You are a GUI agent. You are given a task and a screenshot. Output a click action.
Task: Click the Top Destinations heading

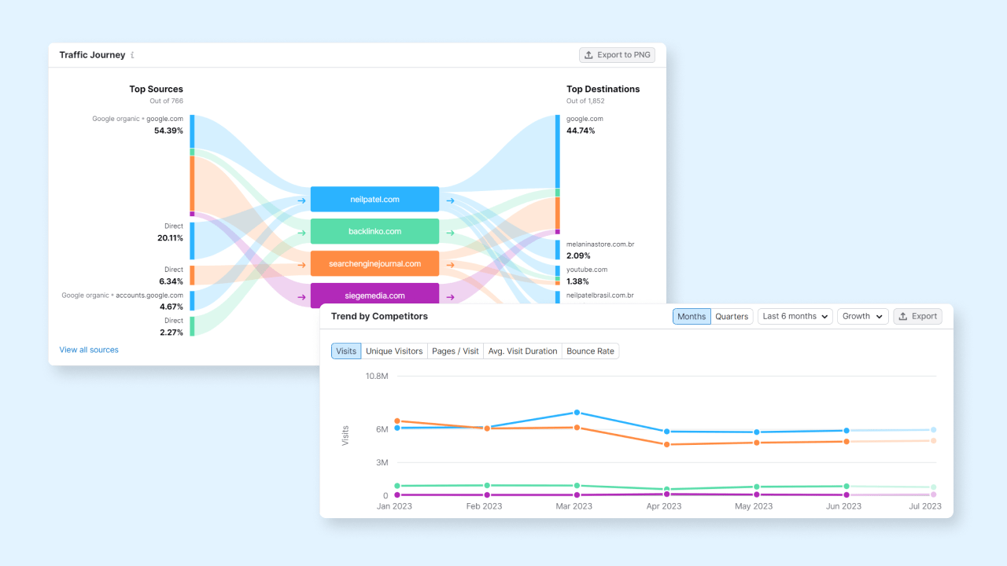[x=603, y=89]
